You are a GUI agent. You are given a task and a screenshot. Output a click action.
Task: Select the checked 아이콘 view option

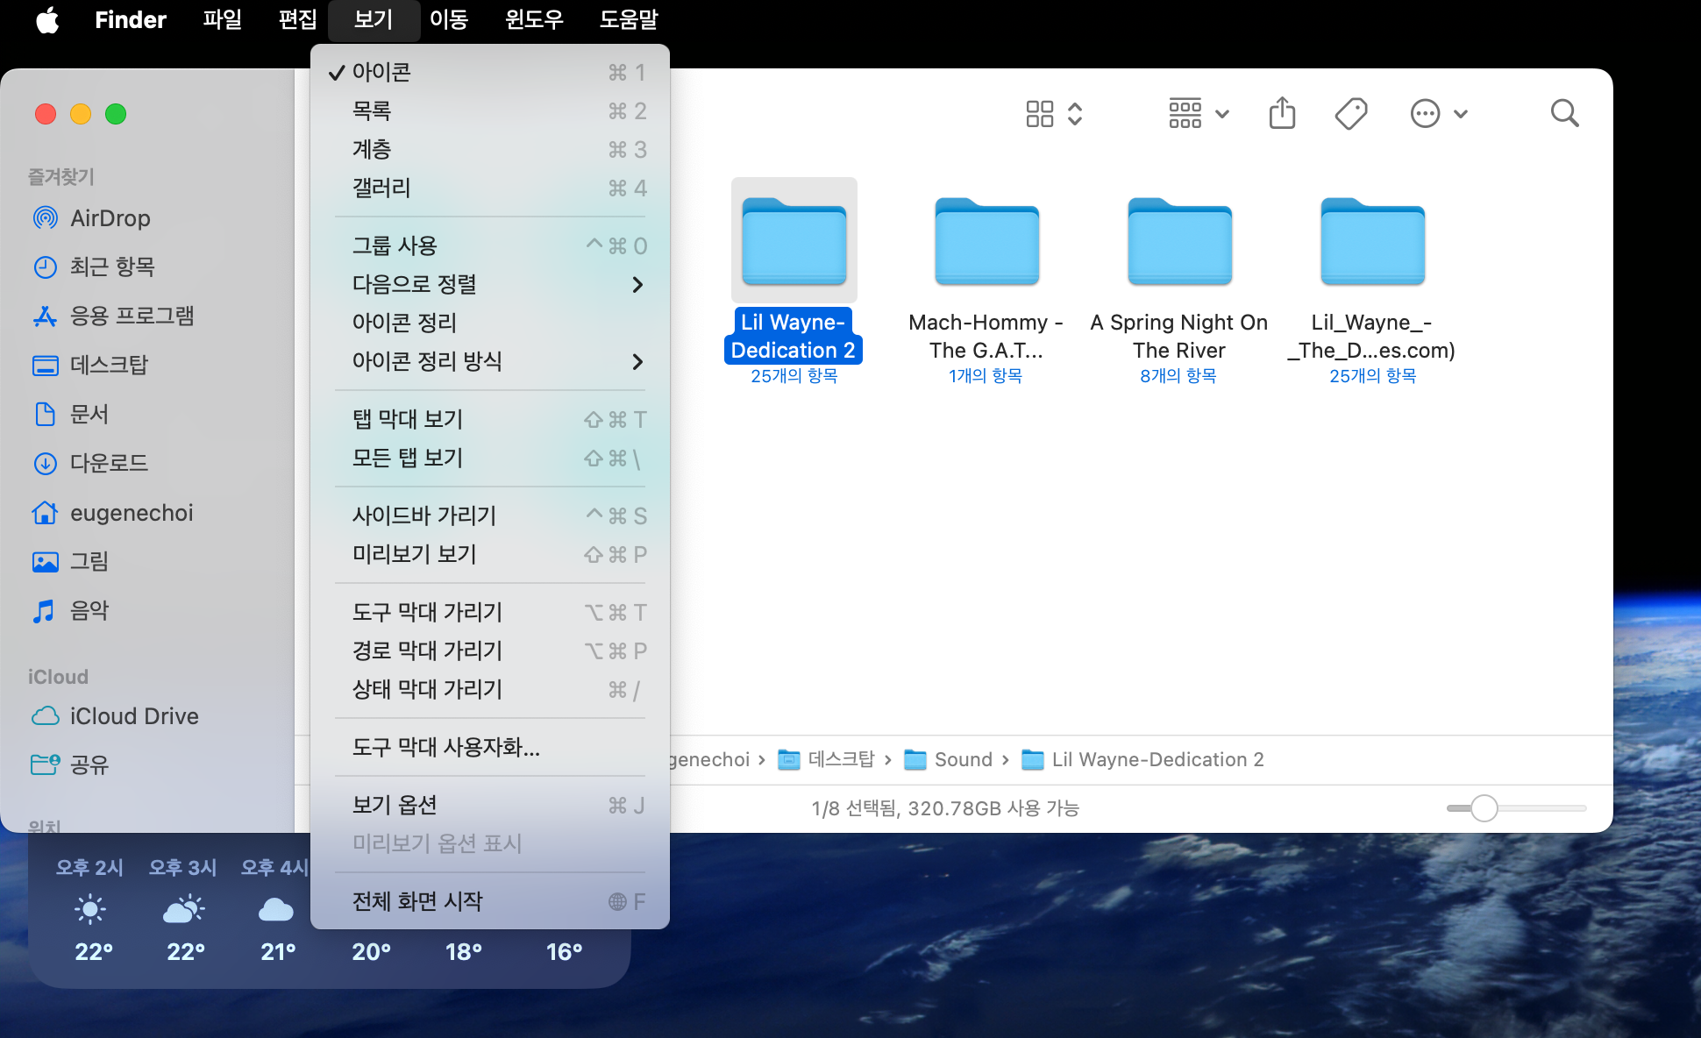pos(382,72)
